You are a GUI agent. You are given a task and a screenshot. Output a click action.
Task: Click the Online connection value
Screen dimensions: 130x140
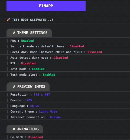click(x=55, y=117)
